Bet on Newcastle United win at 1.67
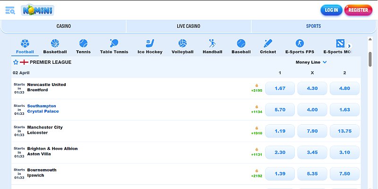 (280, 88)
